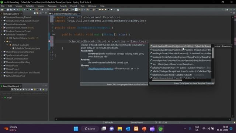
Task: Expand the JRE System Library node
Action: point(4,38)
